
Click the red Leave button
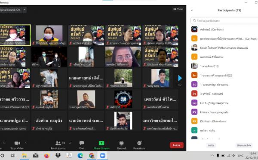pyautogui.click(x=177, y=145)
